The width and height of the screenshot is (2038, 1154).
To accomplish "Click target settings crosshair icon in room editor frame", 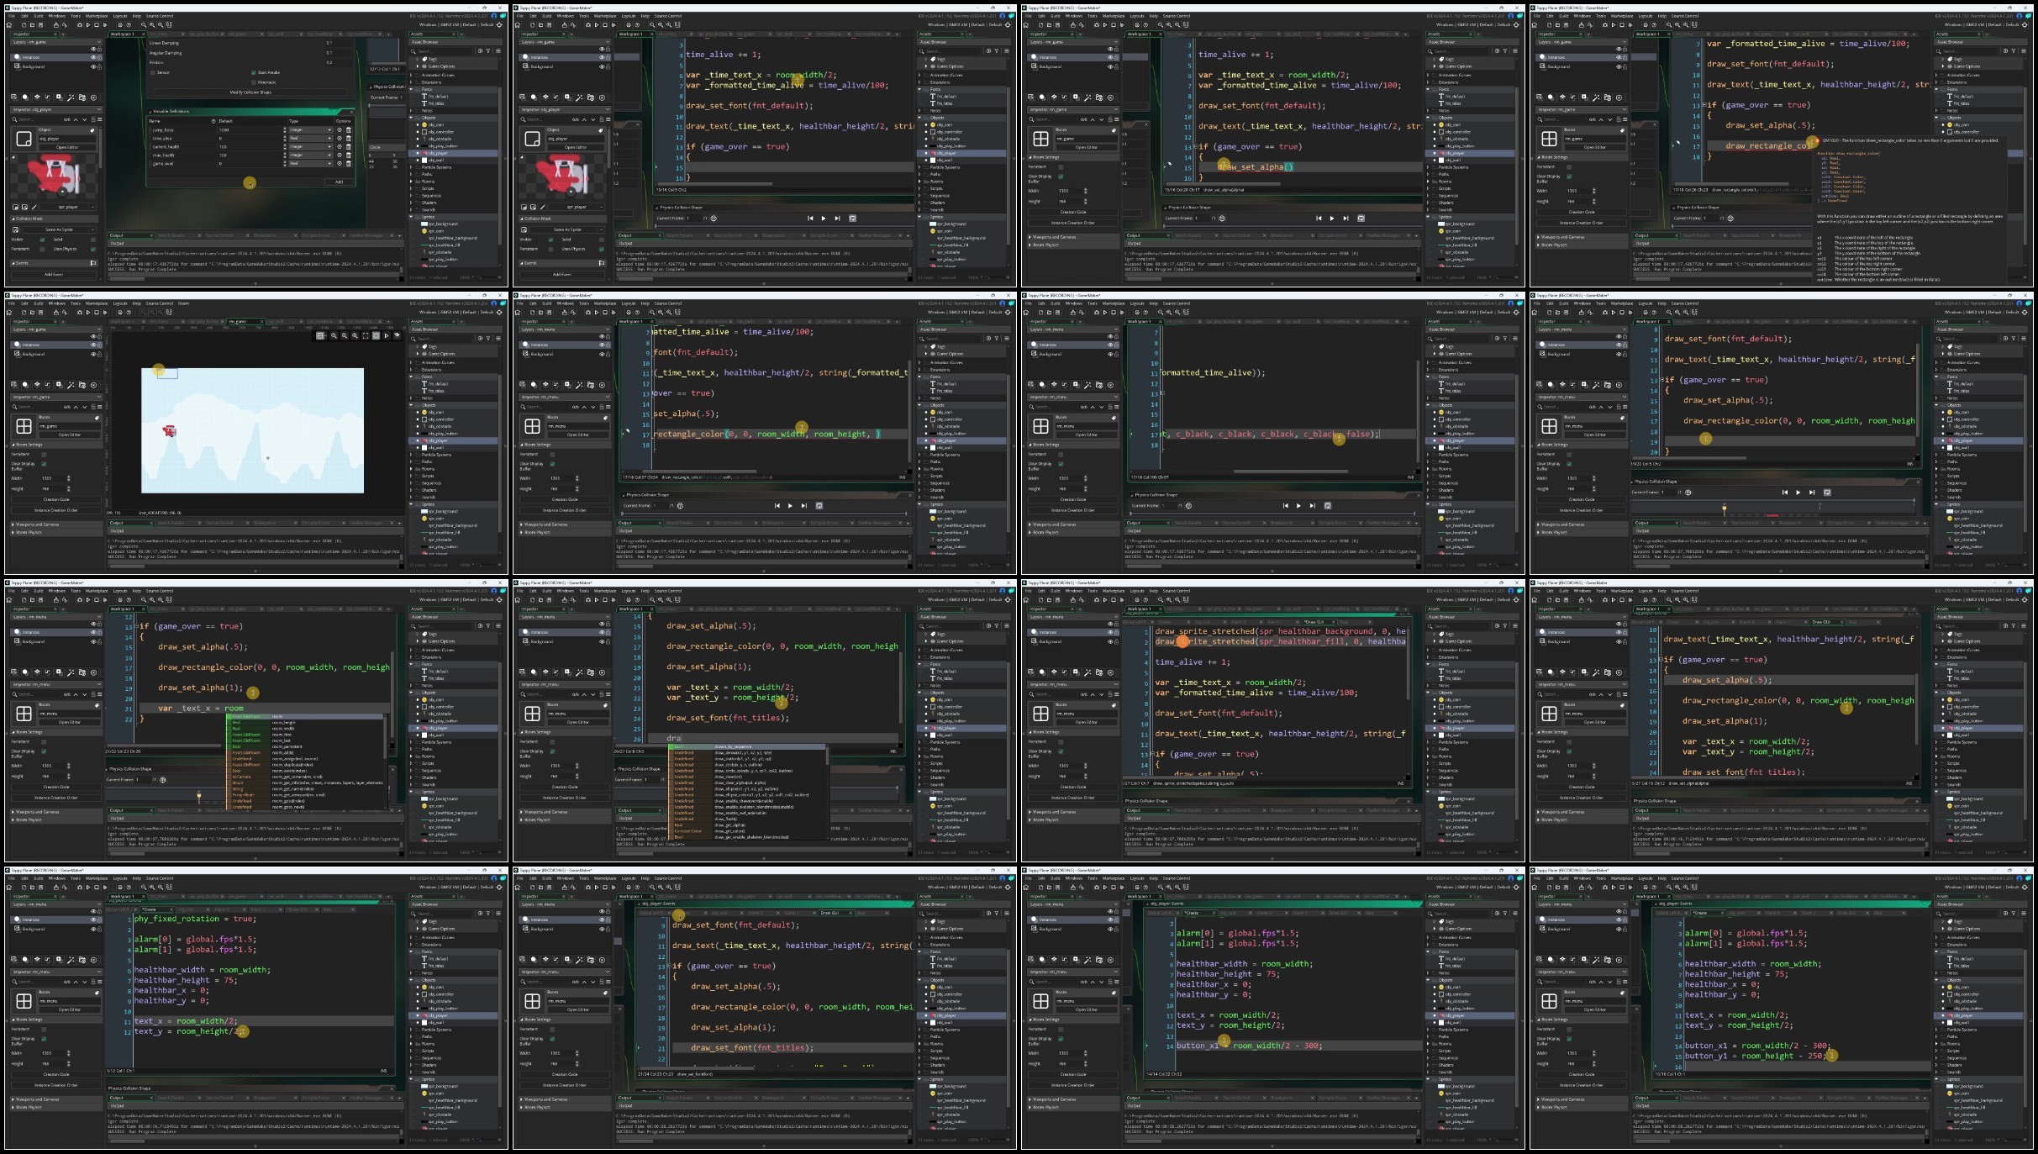I will pos(499,313).
